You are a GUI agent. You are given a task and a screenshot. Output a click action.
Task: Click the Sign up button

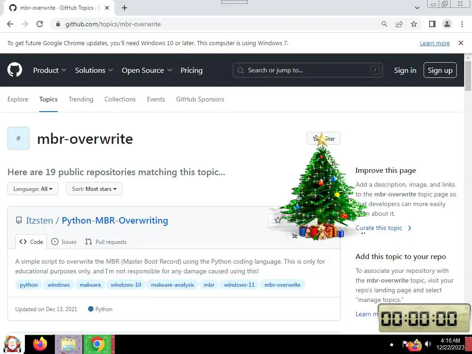(x=440, y=70)
